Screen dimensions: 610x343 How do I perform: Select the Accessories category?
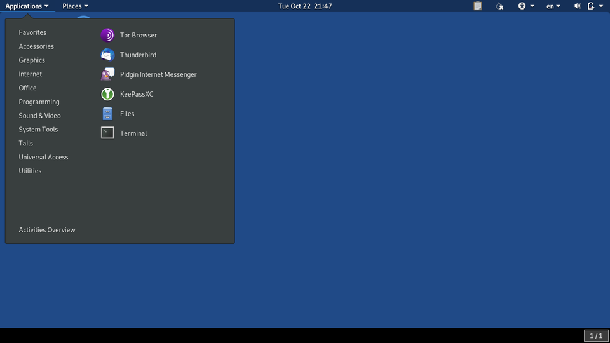point(36,46)
